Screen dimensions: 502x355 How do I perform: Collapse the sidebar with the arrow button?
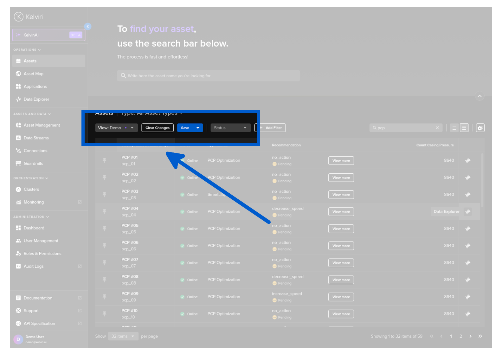click(88, 26)
